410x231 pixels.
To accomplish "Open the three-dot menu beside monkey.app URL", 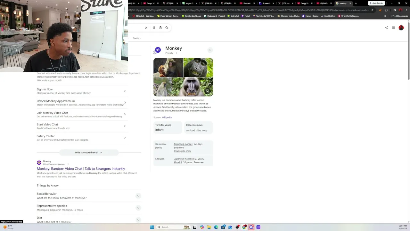I will click(68, 164).
